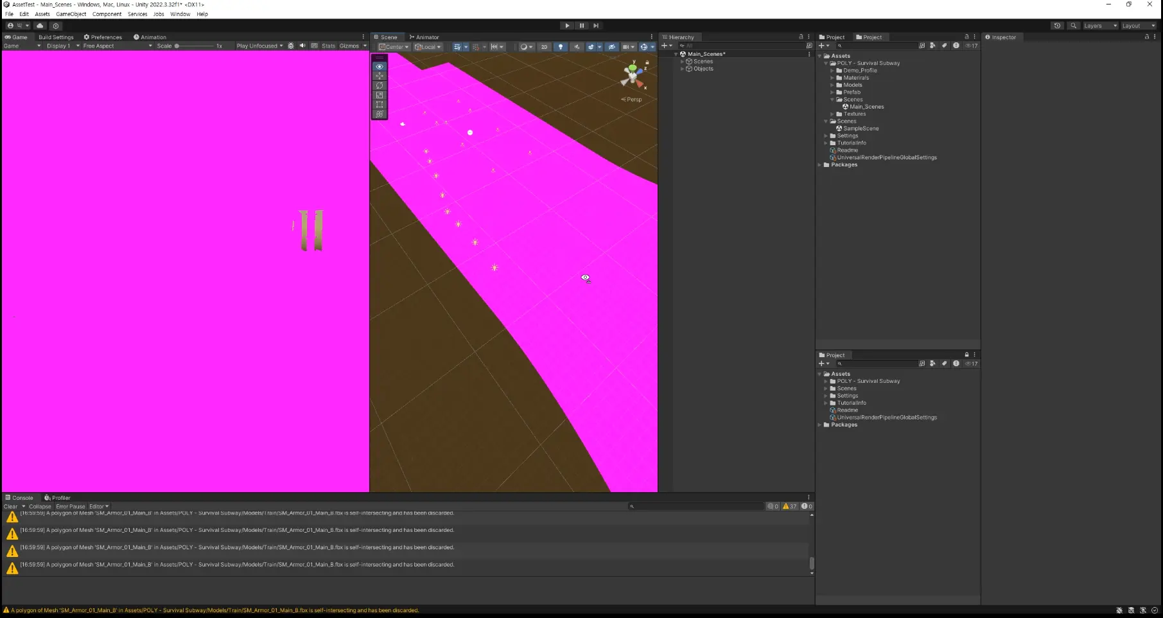The height and width of the screenshot is (618, 1163).
Task: Toggle frame debugger bug icon in Game view
Action: [291, 46]
